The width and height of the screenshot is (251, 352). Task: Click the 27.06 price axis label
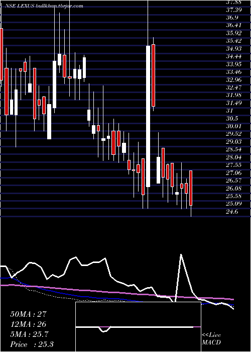(233, 173)
